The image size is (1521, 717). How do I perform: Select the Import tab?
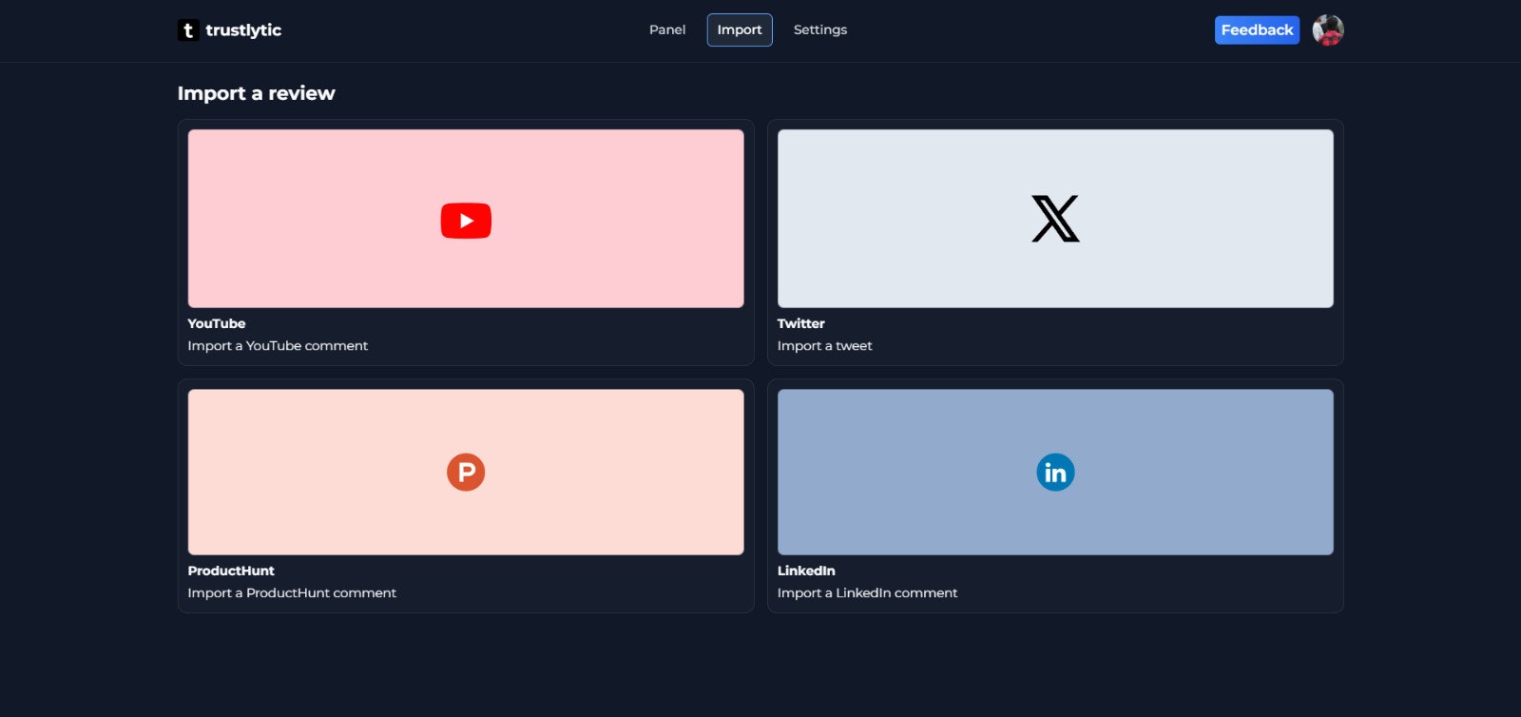click(740, 30)
